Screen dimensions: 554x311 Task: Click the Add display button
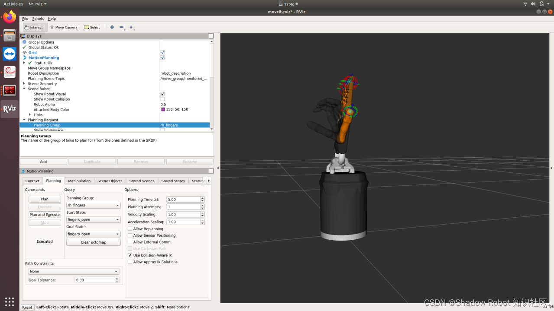(x=43, y=162)
